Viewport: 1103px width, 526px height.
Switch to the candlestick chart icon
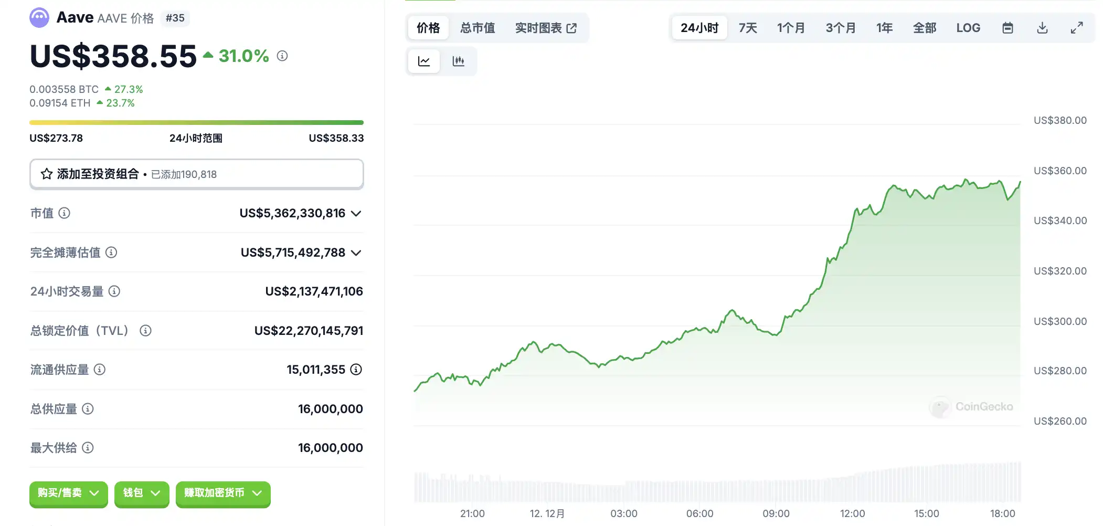458,61
